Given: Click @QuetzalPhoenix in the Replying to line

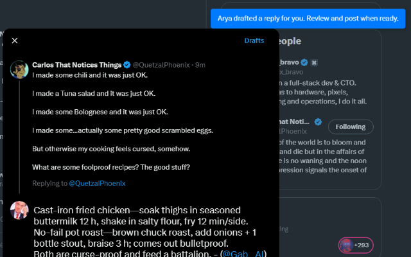Looking at the screenshot, I should tap(97, 183).
